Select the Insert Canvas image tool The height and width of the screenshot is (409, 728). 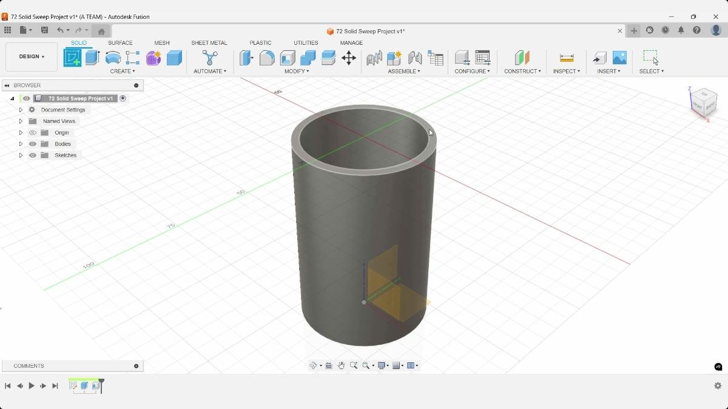click(619, 58)
